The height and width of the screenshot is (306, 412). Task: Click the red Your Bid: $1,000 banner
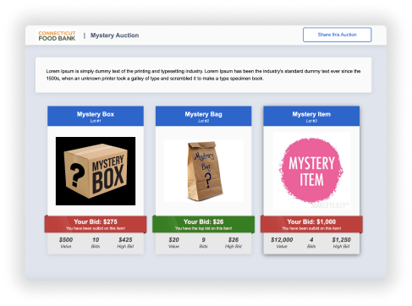pyautogui.click(x=311, y=224)
